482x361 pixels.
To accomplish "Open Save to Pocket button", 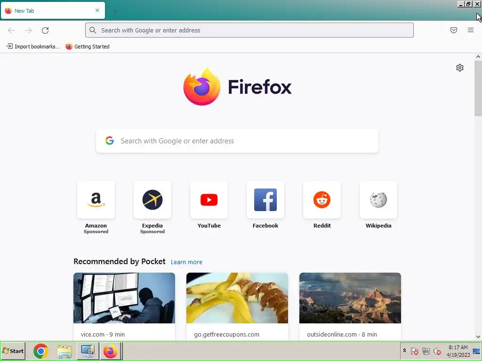I will (454, 30).
